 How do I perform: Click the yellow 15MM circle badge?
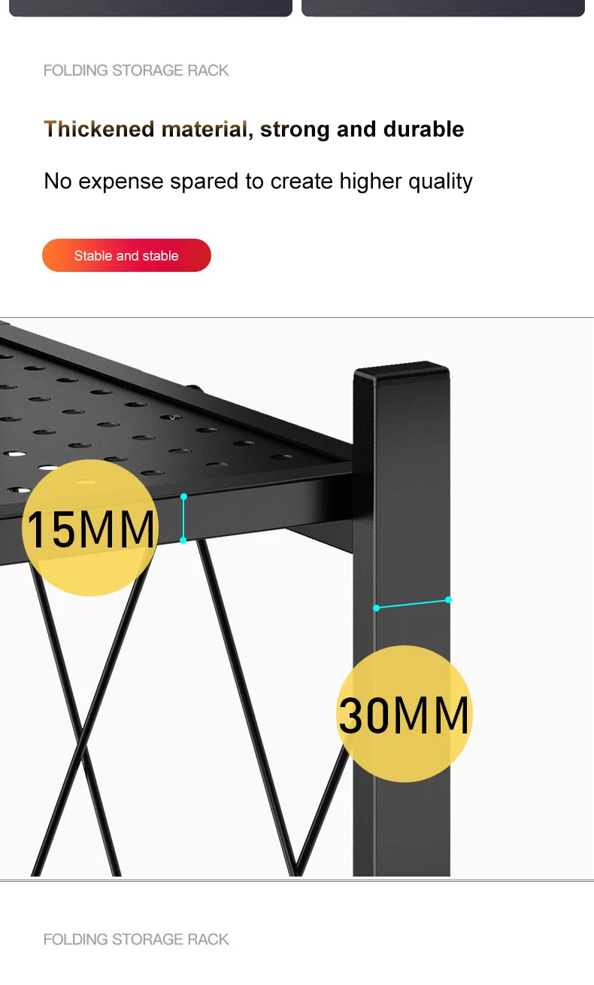90,528
